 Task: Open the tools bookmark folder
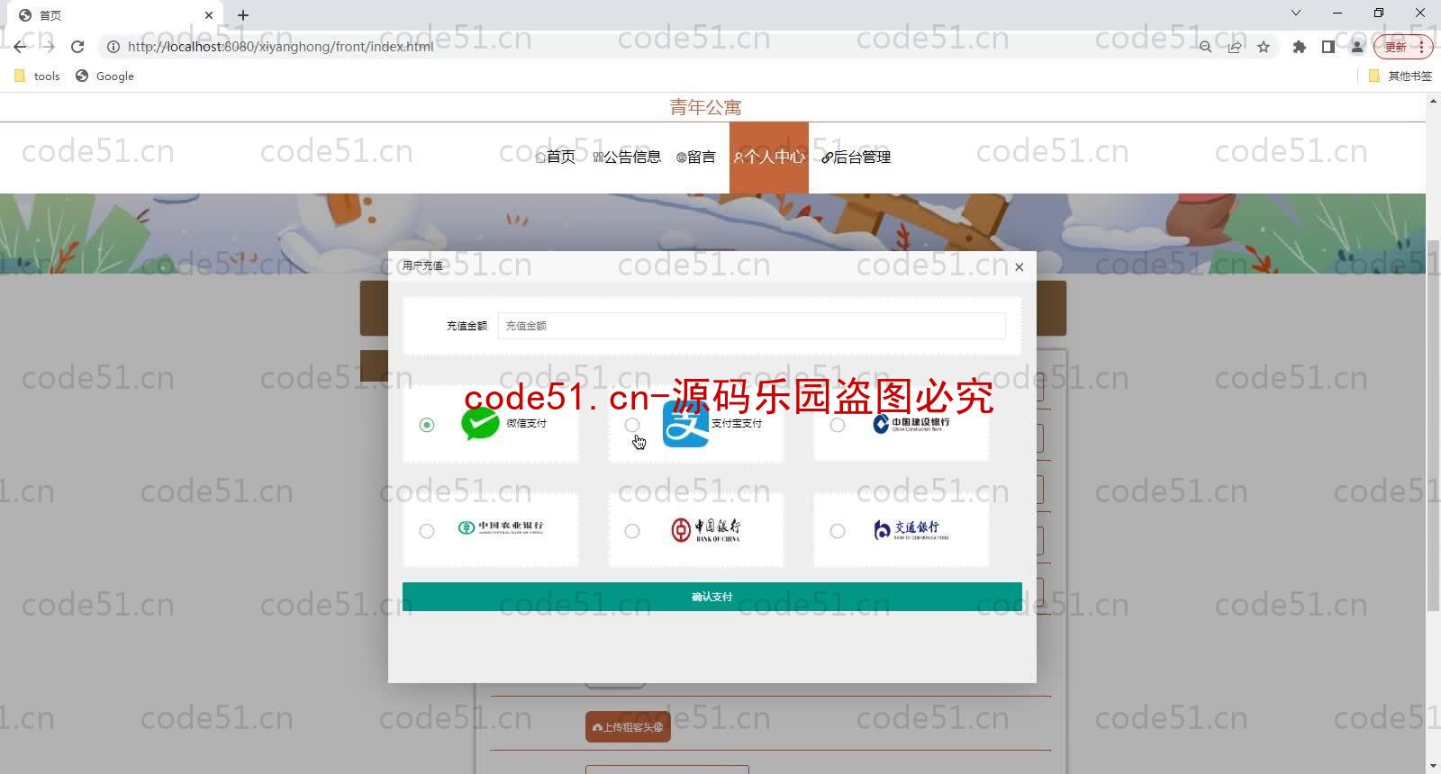[x=38, y=76]
